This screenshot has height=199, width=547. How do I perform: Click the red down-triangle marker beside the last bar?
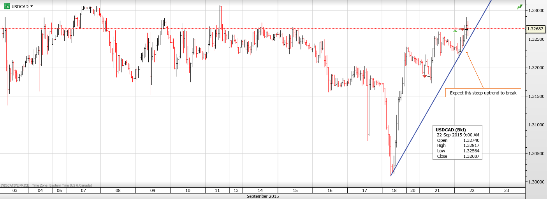463,30
